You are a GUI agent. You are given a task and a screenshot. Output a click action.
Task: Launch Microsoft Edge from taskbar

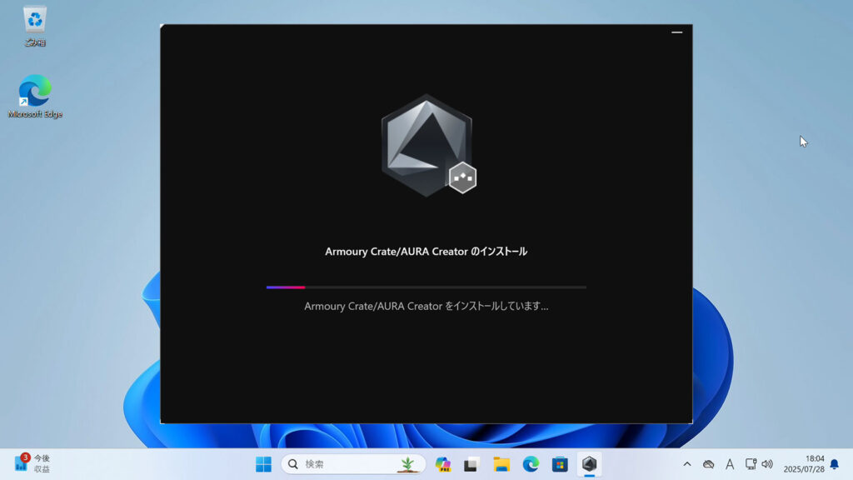tap(531, 464)
